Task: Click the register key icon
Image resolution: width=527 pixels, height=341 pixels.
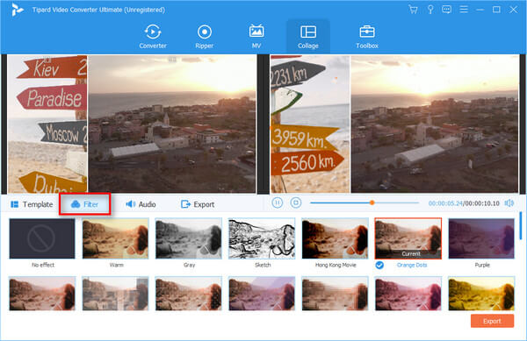Action: (x=430, y=10)
